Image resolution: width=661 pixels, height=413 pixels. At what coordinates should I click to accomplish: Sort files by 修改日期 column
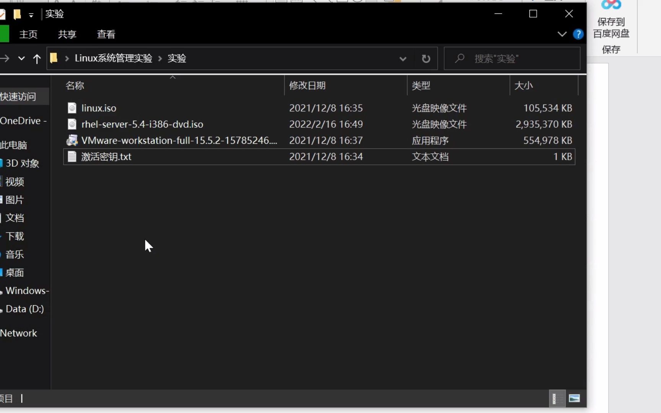click(307, 85)
